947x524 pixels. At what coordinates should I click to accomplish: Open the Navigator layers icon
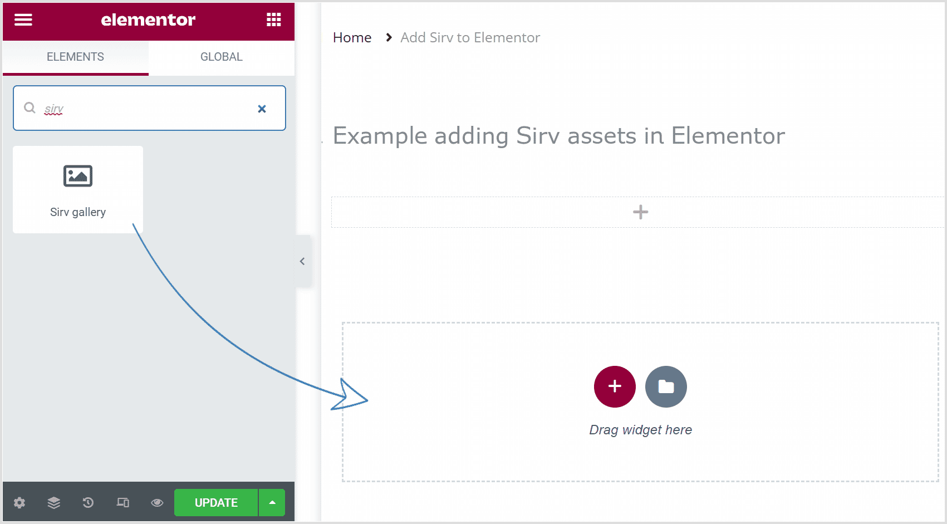click(54, 503)
